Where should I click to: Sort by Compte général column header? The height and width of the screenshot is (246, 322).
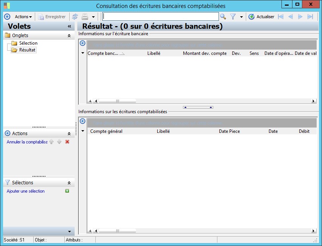point(106,131)
